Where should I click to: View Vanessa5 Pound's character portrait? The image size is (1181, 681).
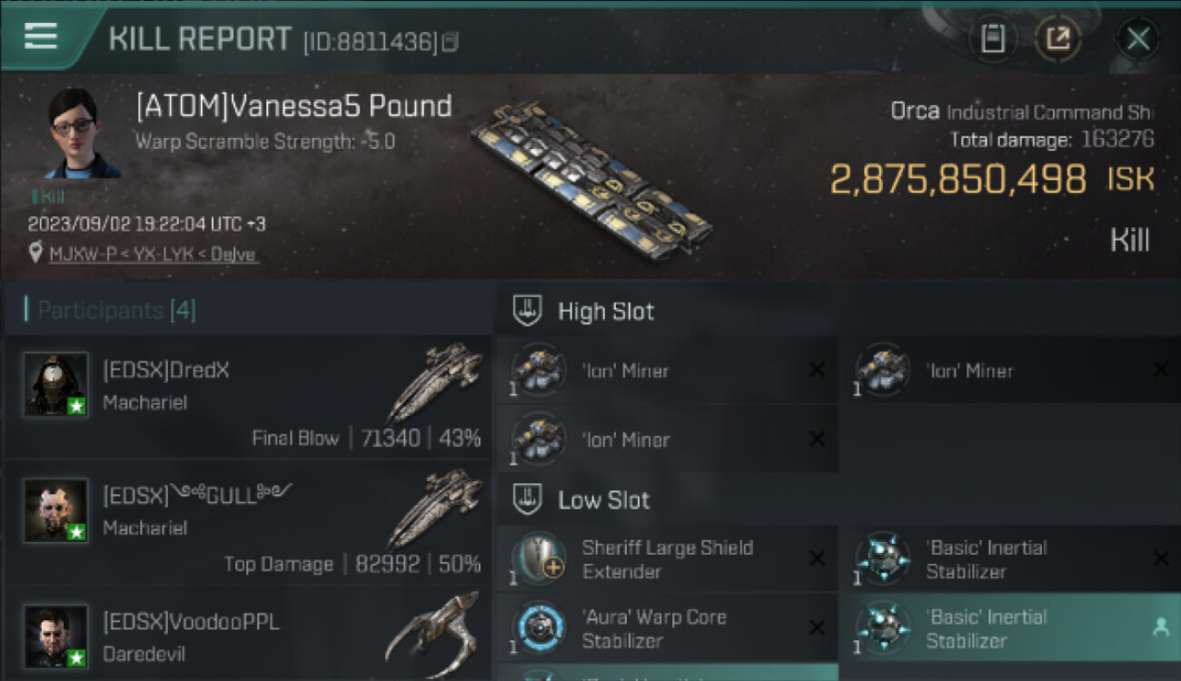[81, 134]
